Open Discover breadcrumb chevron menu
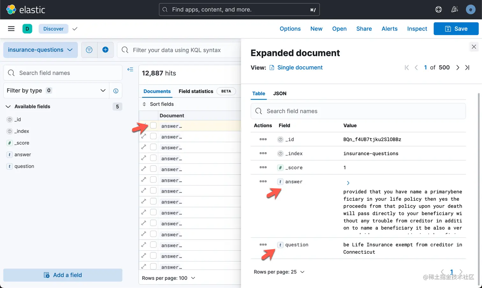482x288 pixels. tap(75, 29)
